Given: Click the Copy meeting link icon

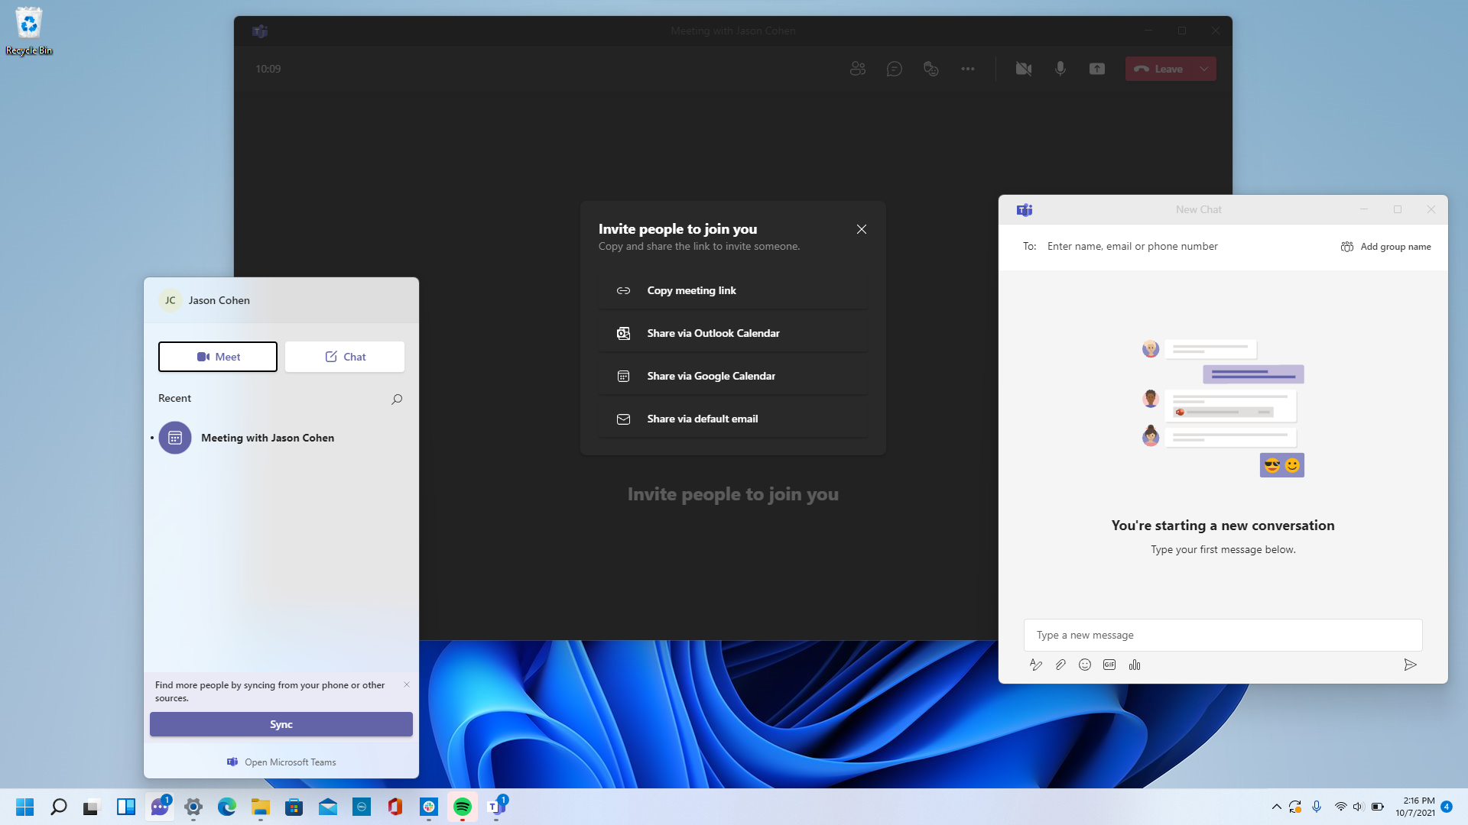Looking at the screenshot, I should pos(623,290).
